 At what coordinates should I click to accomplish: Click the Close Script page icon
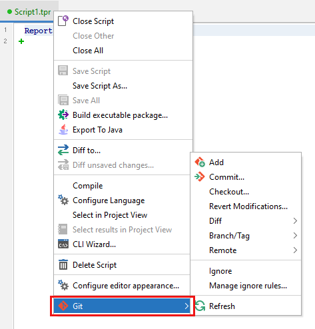[63, 21]
